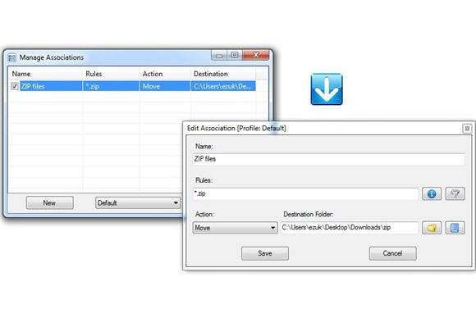Open the Default profile dropdown

tap(138, 202)
